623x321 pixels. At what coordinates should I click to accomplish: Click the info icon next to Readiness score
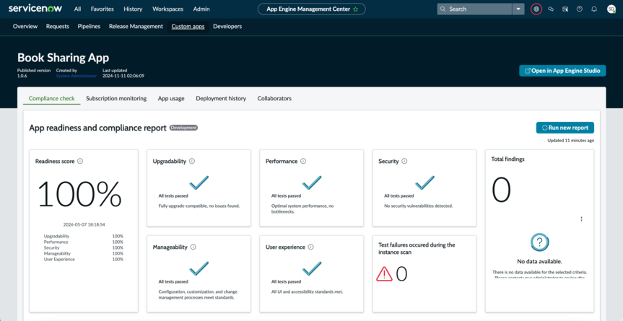pyautogui.click(x=80, y=161)
